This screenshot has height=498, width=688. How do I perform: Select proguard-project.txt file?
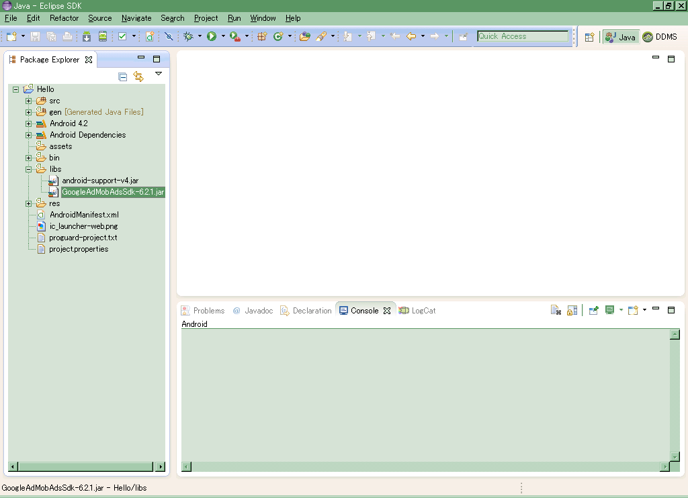(x=83, y=238)
